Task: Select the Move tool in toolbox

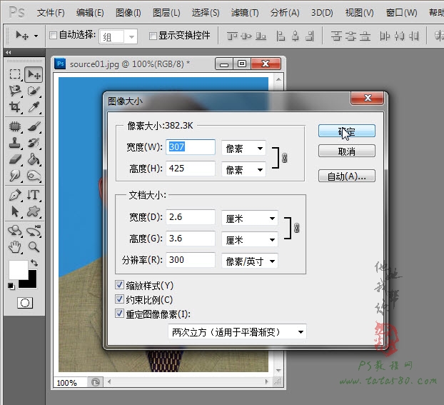Action: click(x=34, y=75)
